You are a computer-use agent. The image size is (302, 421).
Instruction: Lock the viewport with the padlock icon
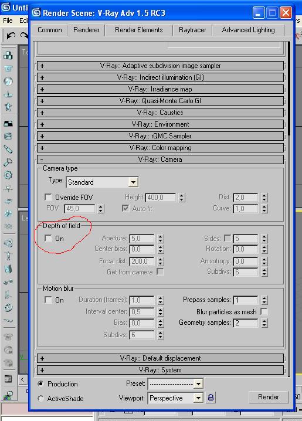click(x=211, y=398)
